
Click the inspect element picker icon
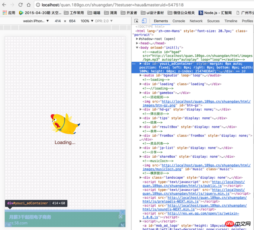coord(137,21)
